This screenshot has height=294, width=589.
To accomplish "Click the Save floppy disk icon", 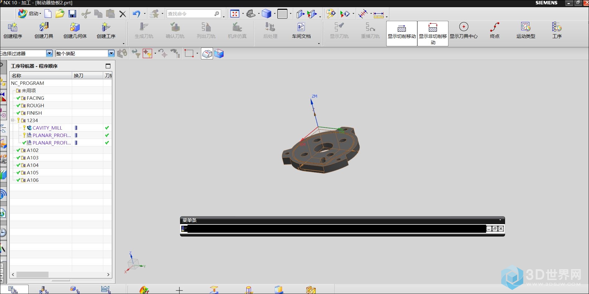I will coord(72,14).
